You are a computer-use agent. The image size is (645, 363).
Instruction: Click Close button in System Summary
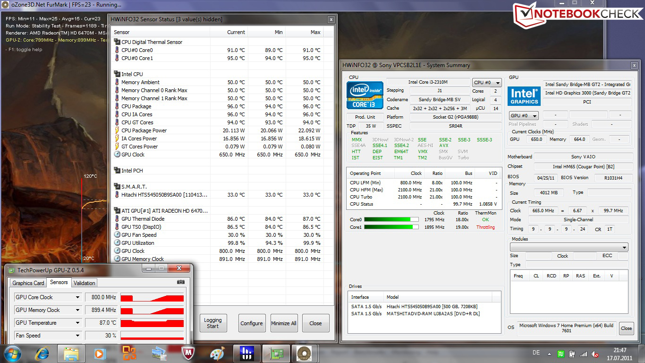pyautogui.click(x=626, y=328)
